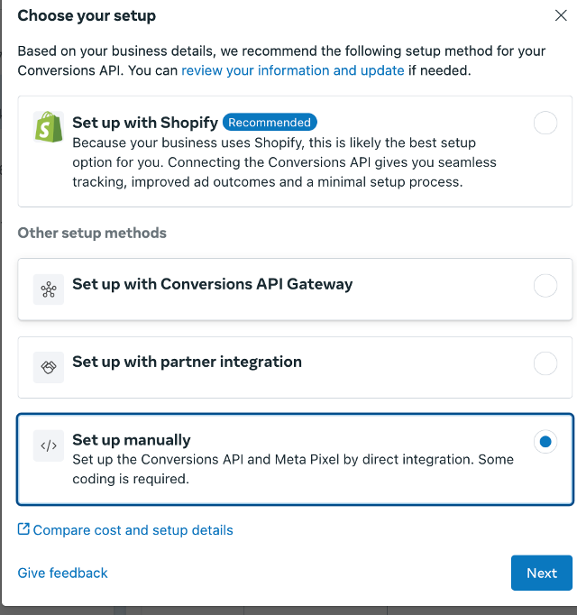The height and width of the screenshot is (615, 577).
Task: Click the Shopify option description paragraph
Action: [x=284, y=162]
